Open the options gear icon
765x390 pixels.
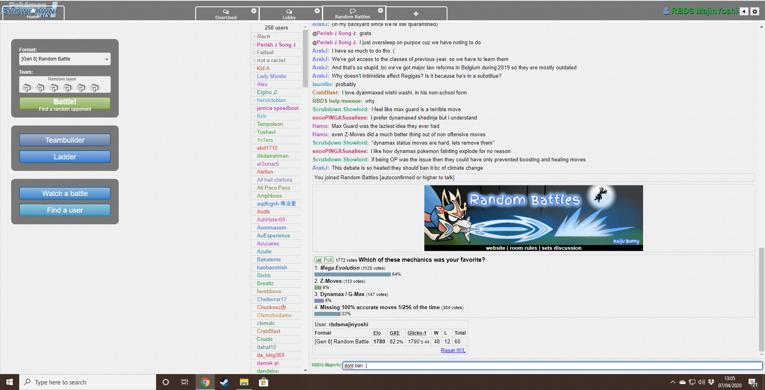755,12
